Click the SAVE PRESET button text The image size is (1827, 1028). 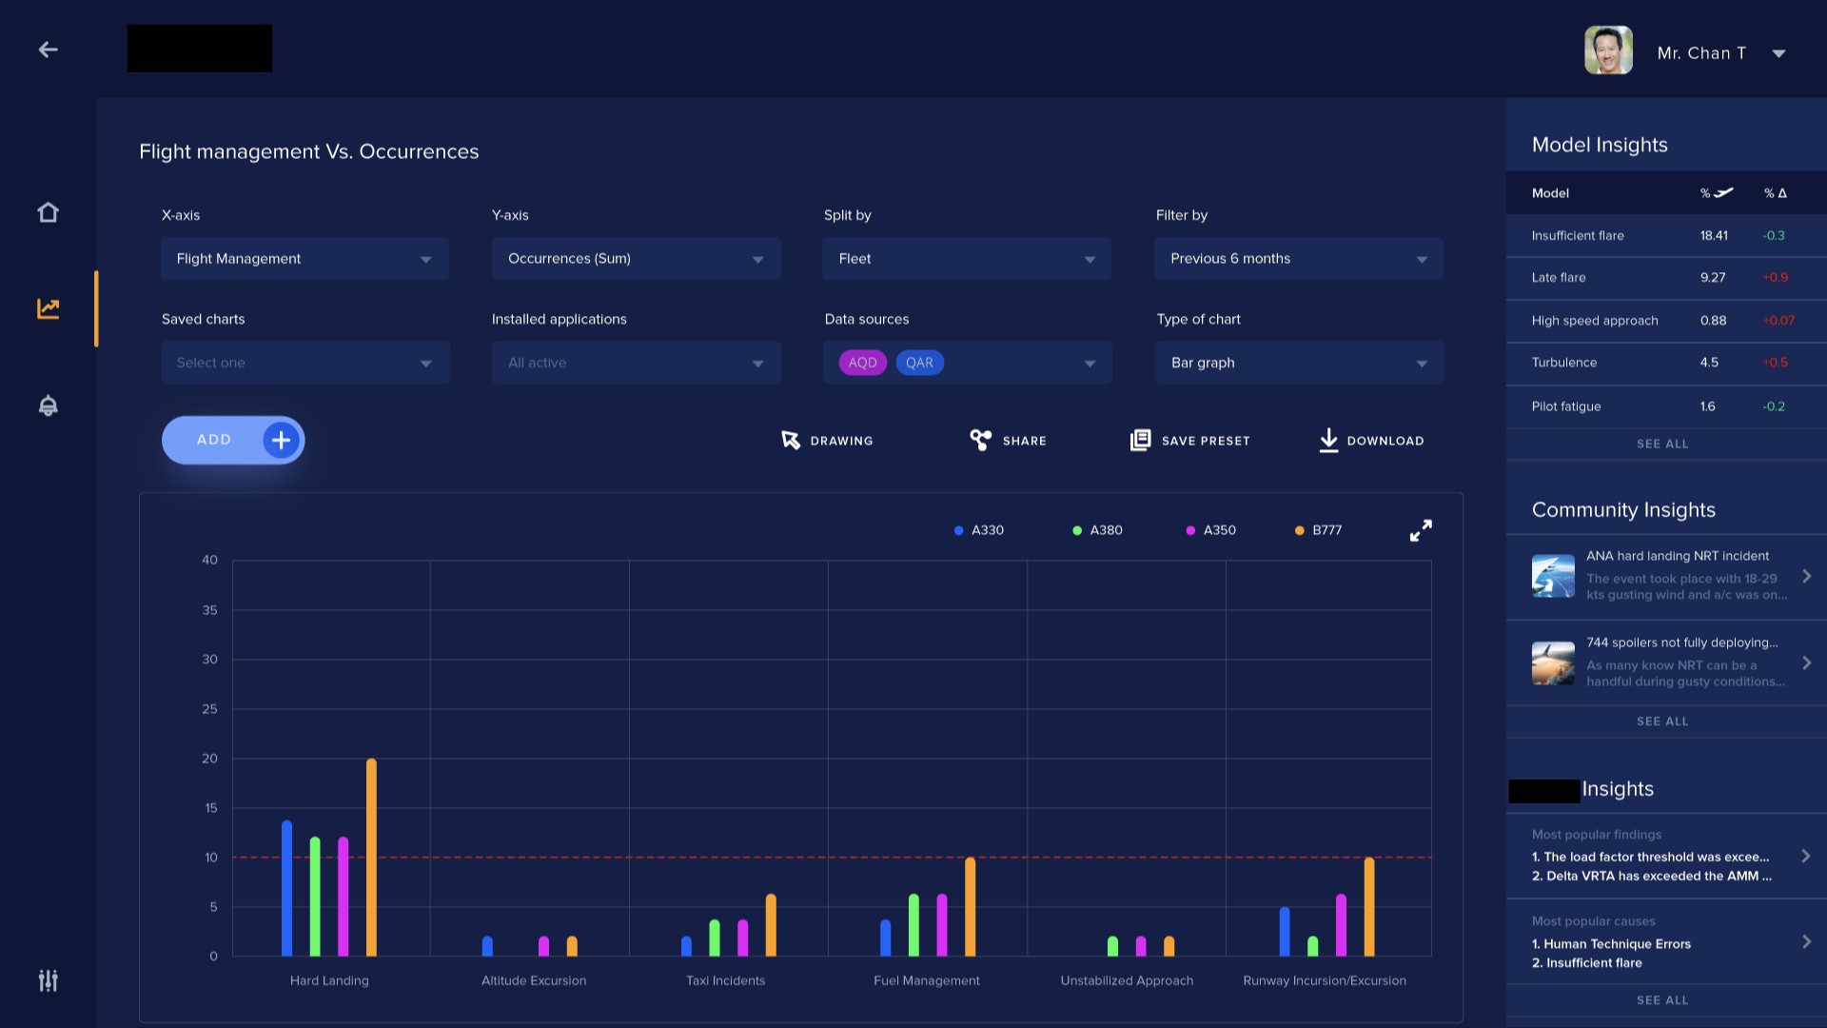pos(1206,441)
